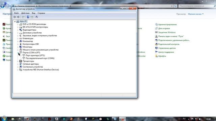Select the Порты (COM и LPT) label

[31, 52]
